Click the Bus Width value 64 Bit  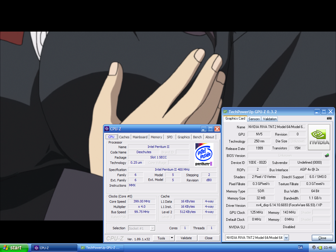(x=315, y=191)
